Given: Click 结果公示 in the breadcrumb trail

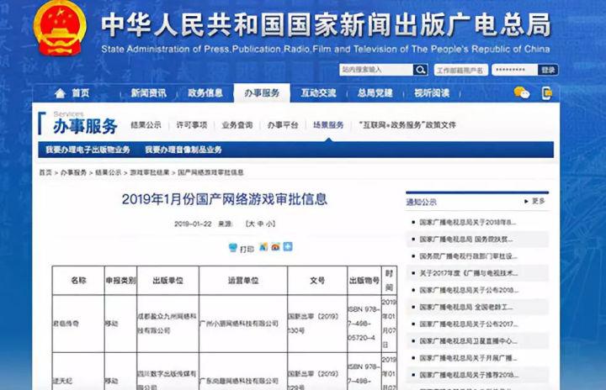Looking at the screenshot, I should click(109, 172).
